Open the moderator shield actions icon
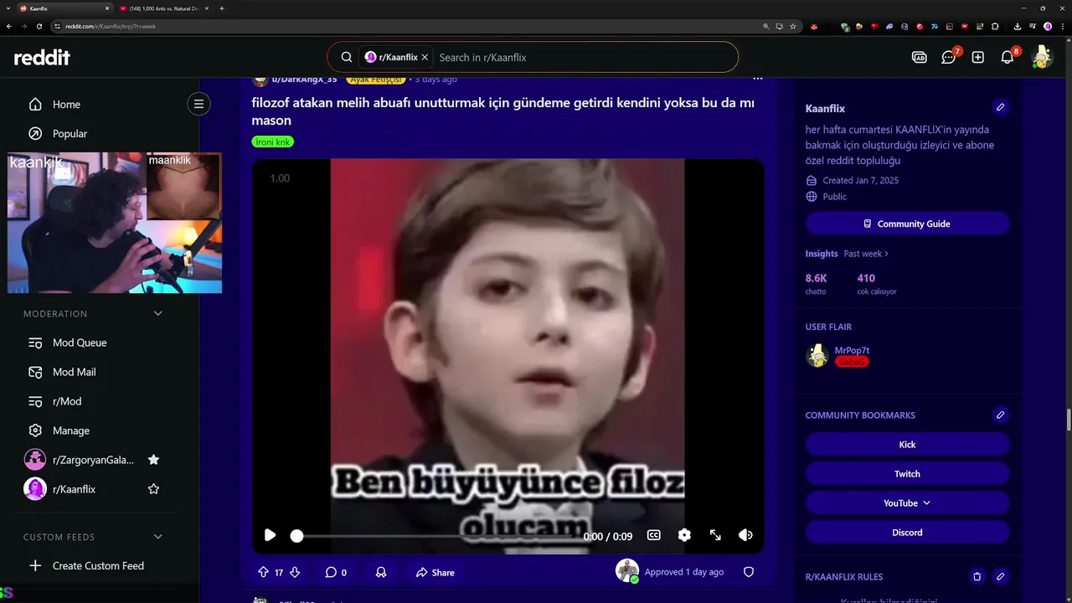Viewport: 1072px width, 603px height. tap(749, 572)
